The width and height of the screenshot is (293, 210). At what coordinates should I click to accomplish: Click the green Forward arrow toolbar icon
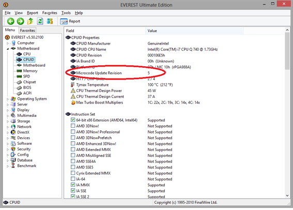click(20, 21)
